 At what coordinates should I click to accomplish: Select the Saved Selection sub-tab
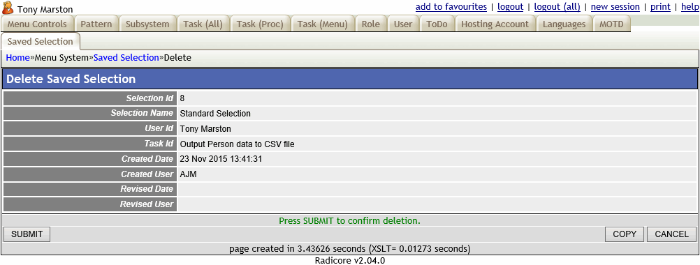pyautogui.click(x=41, y=41)
